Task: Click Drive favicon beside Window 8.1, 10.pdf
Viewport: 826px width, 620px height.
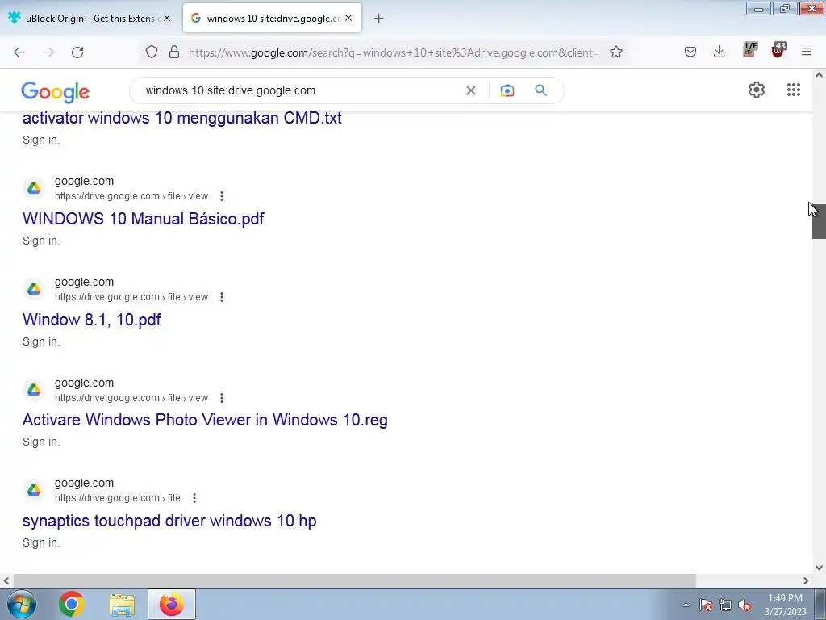Action: pyautogui.click(x=34, y=289)
